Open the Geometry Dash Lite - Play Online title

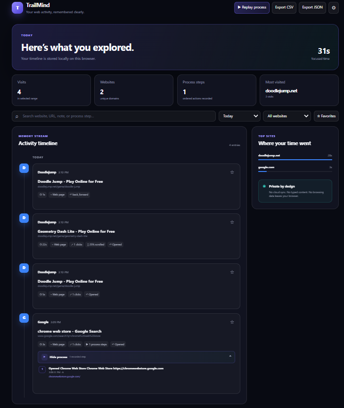pyautogui.click(x=76, y=231)
